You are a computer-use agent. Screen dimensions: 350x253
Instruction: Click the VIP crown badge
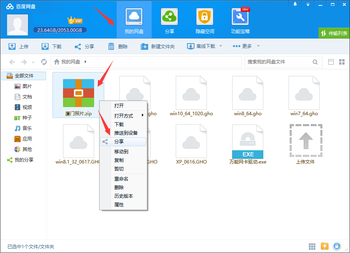click(75, 21)
